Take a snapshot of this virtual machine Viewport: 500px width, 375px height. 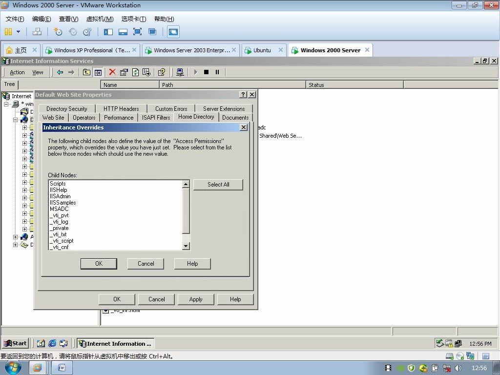[x=58, y=32]
